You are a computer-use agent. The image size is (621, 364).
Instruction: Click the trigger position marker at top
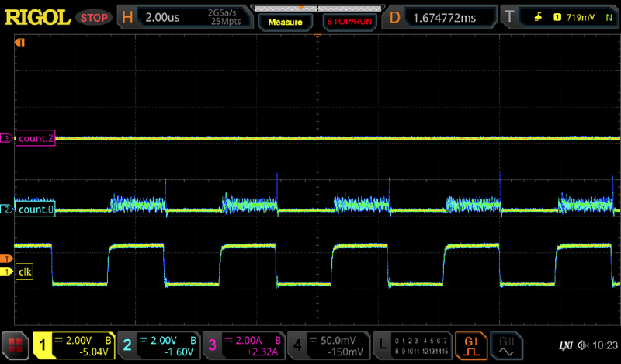click(317, 36)
